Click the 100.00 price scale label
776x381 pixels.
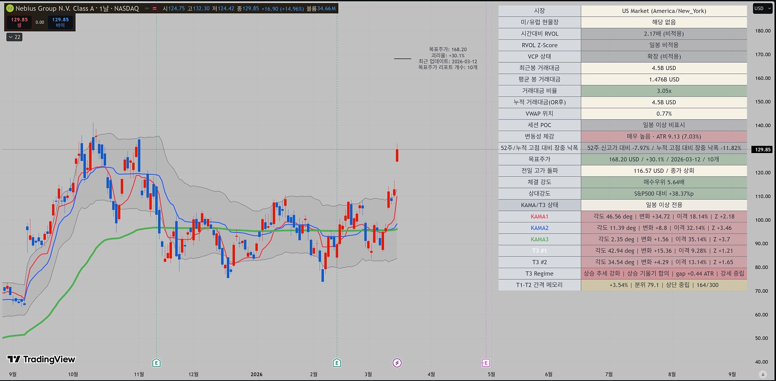(x=763, y=220)
